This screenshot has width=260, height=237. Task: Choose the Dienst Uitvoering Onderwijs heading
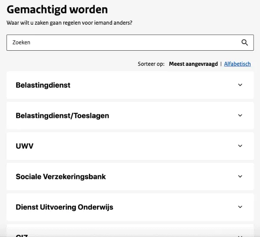point(64,207)
